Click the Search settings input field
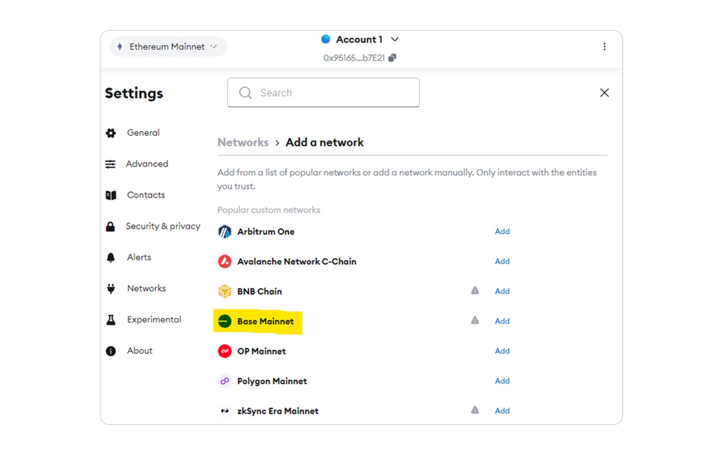The height and width of the screenshot is (452, 723). (x=323, y=93)
